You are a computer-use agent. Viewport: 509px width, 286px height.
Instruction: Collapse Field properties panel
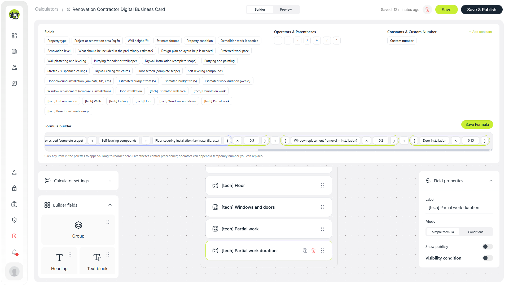point(491,181)
